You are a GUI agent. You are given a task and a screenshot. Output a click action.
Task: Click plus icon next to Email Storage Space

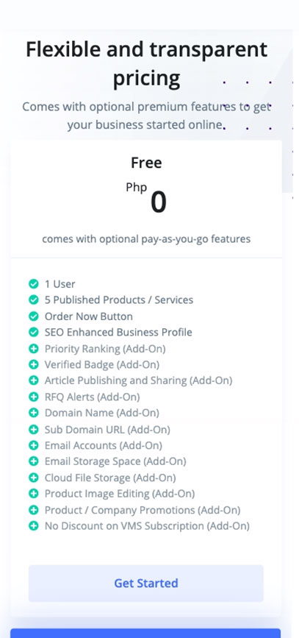coord(33,461)
